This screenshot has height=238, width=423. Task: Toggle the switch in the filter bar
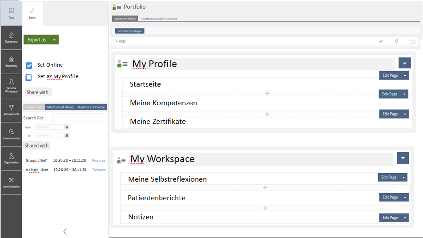click(412, 42)
